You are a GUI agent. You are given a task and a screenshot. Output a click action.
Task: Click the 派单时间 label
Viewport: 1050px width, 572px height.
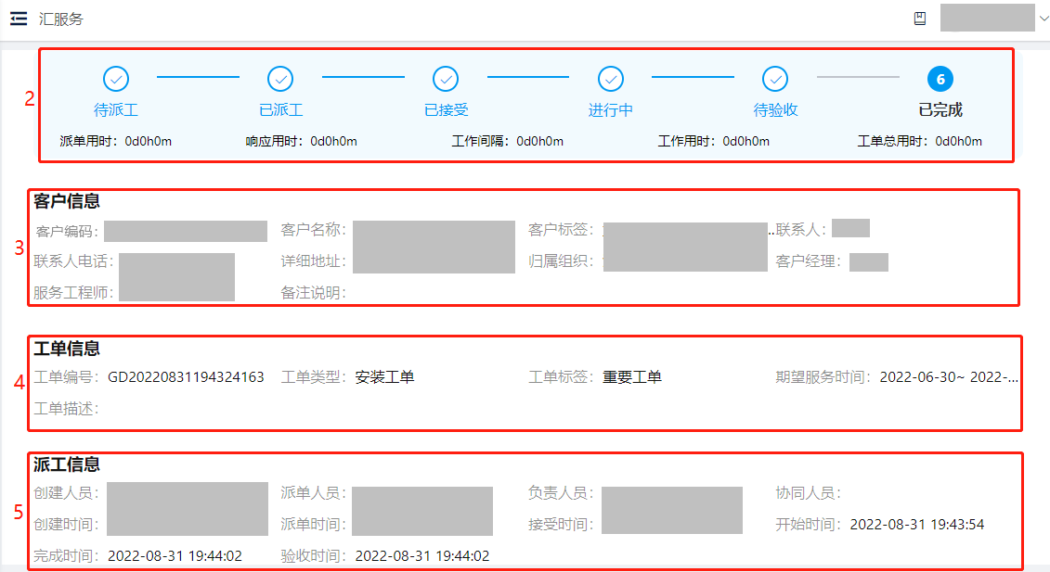point(314,525)
